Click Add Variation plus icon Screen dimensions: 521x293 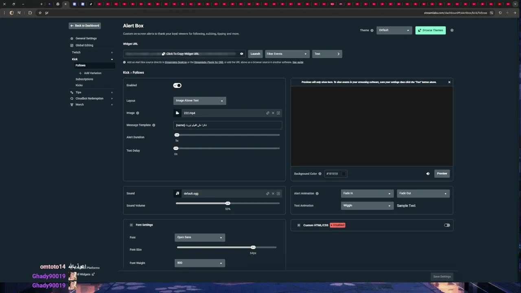point(80,73)
